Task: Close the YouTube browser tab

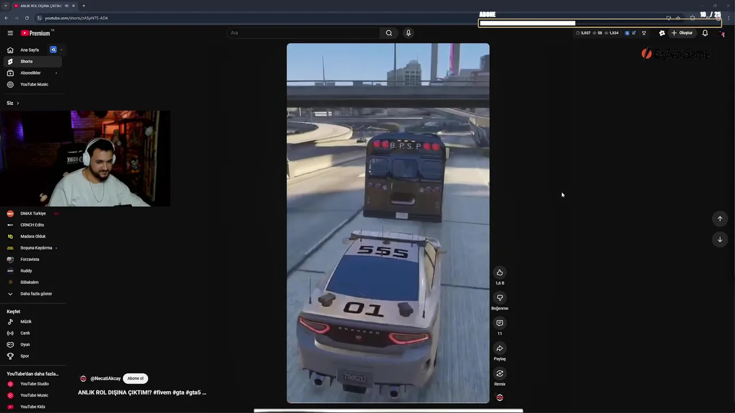Action: coord(73,6)
